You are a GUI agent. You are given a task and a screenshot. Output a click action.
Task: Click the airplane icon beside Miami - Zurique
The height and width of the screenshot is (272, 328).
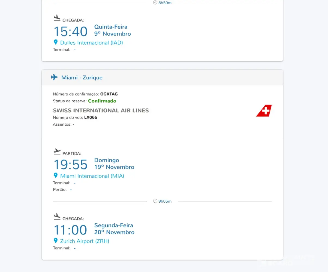click(54, 77)
